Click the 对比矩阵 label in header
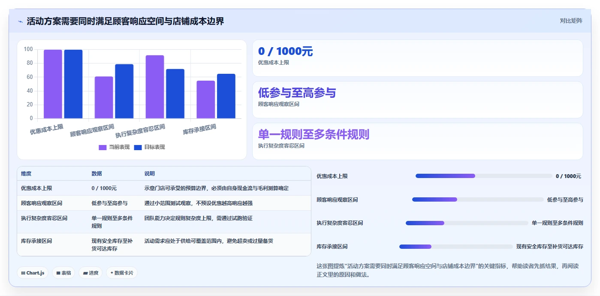600x296 pixels. click(x=571, y=21)
